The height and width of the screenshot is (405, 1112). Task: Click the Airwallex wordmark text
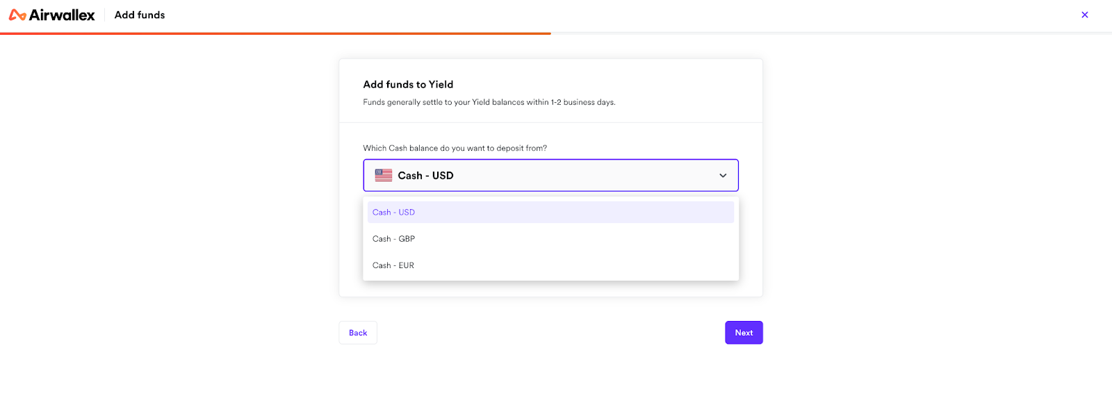click(62, 15)
